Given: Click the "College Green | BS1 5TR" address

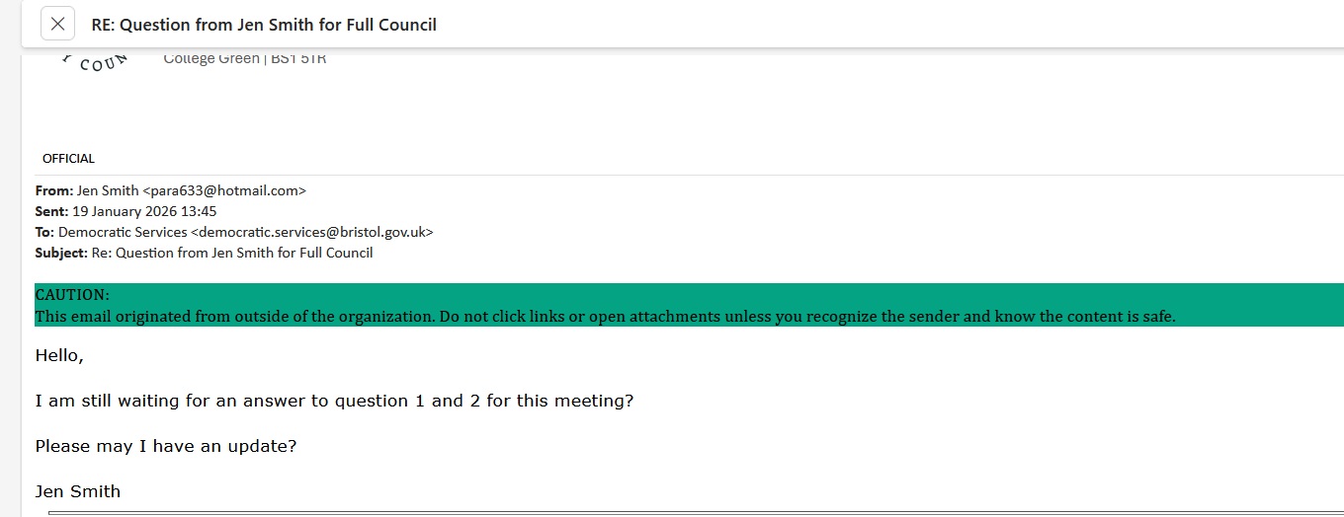Looking at the screenshot, I should 244,59.
